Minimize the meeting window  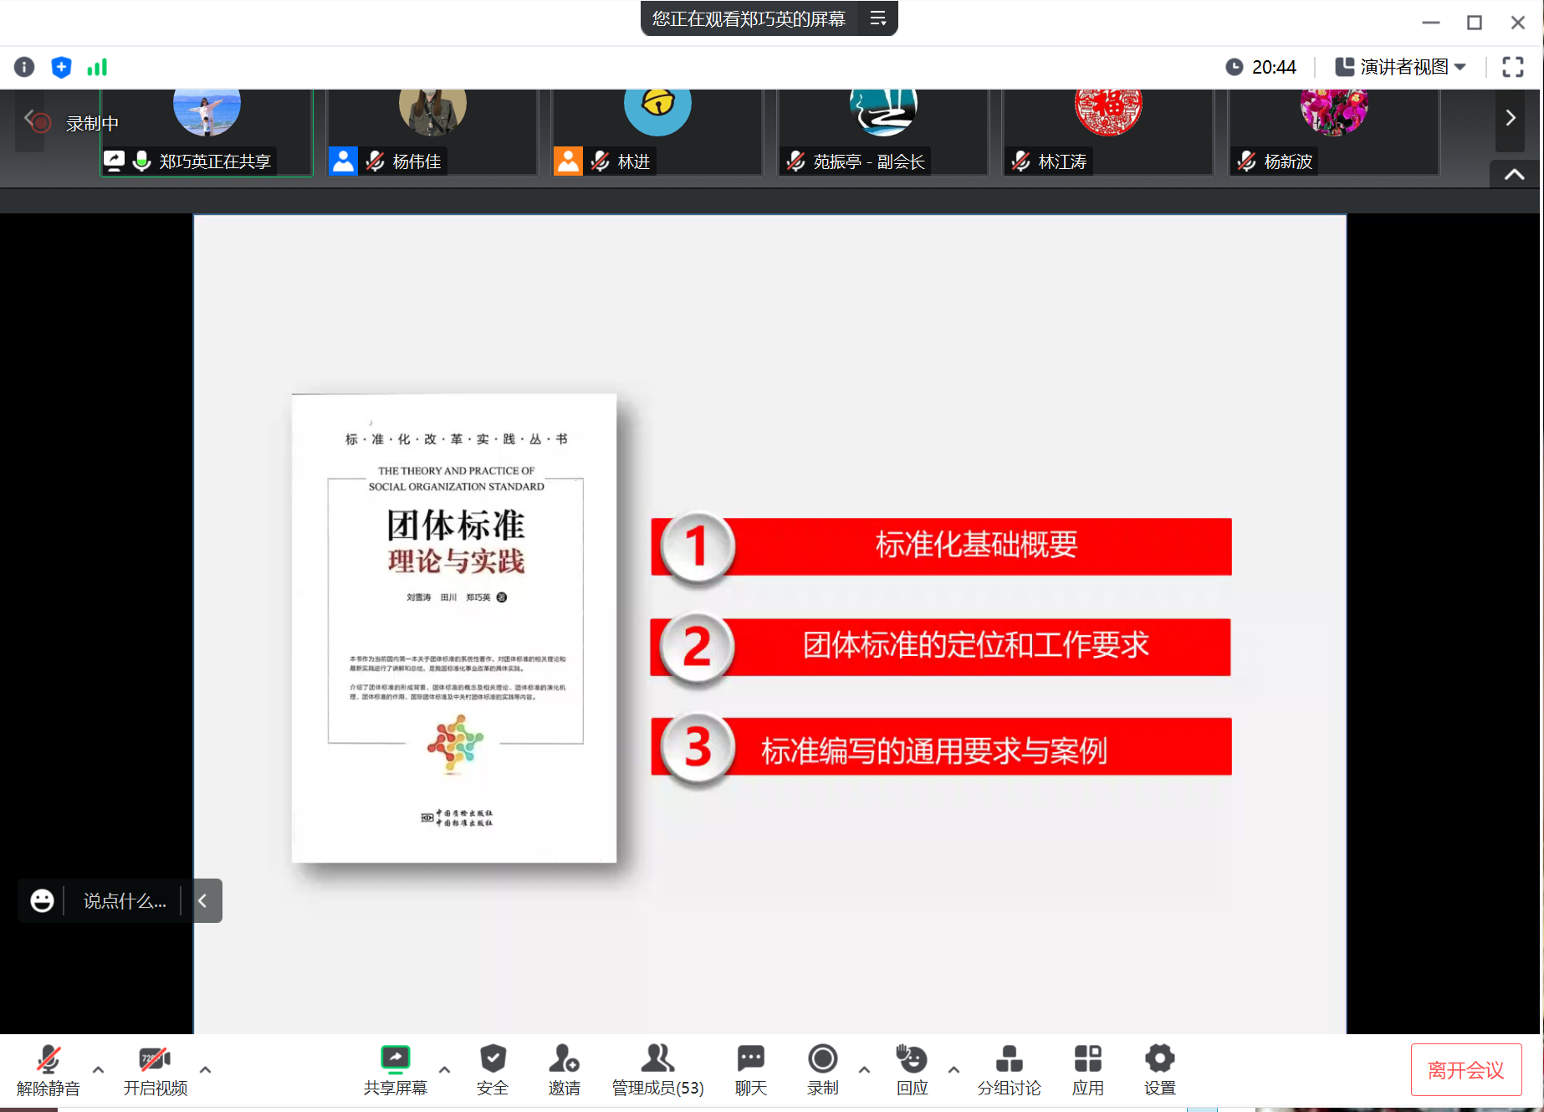(x=1430, y=23)
